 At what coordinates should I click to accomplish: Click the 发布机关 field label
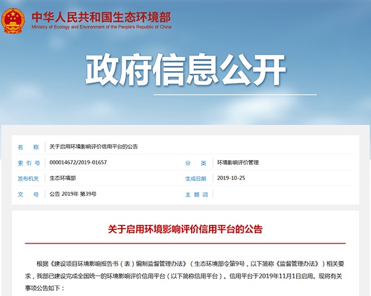28,179
